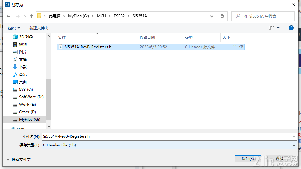The image size is (301, 169).
Task: Go back with the left arrow
Action: [x=8, y=16]
